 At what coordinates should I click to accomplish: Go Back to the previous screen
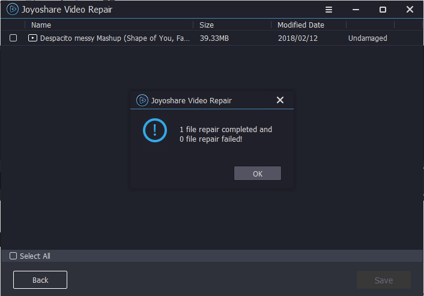[40, 280]
